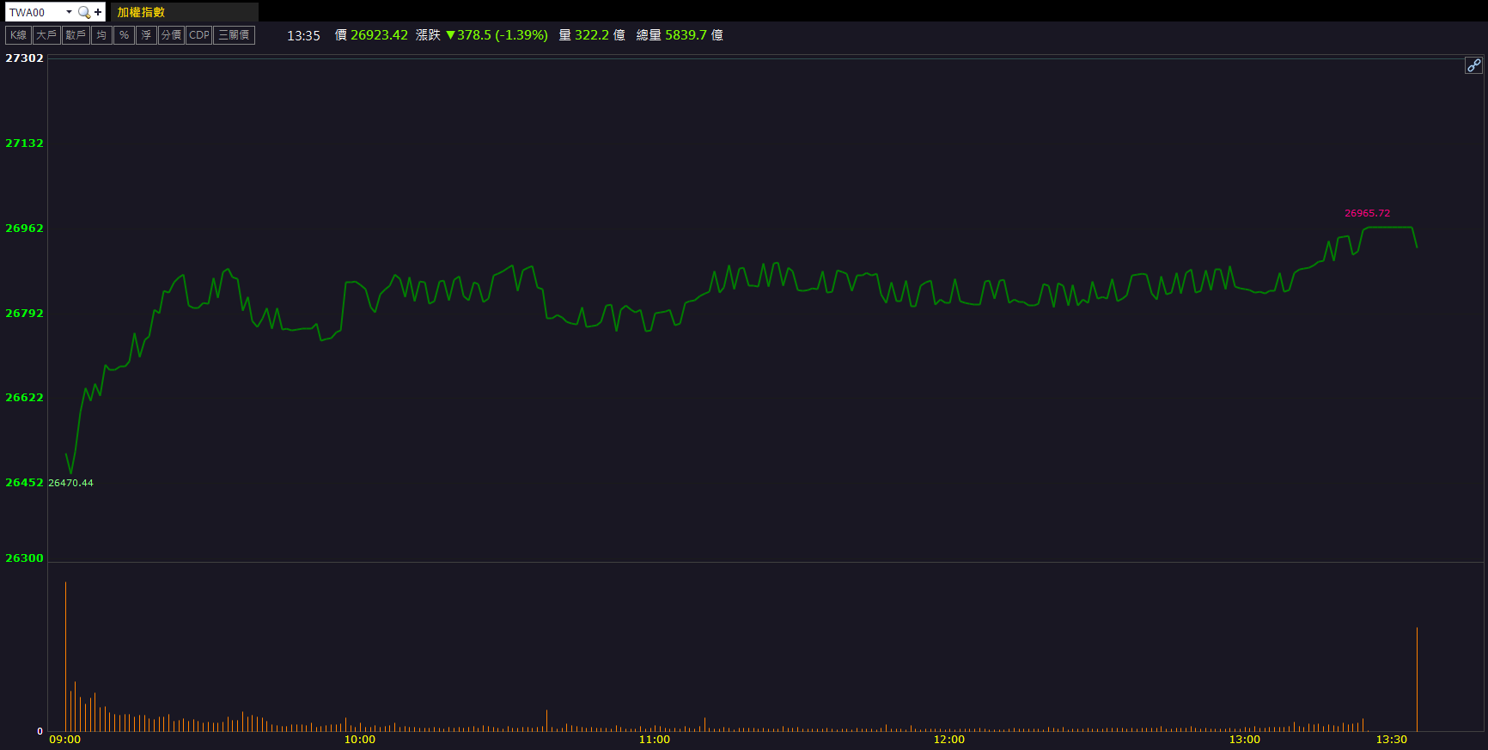This screenshot has width=1488, height=750.
Task: Click the 浮 toolbar button
Action: tap(146, 35)
